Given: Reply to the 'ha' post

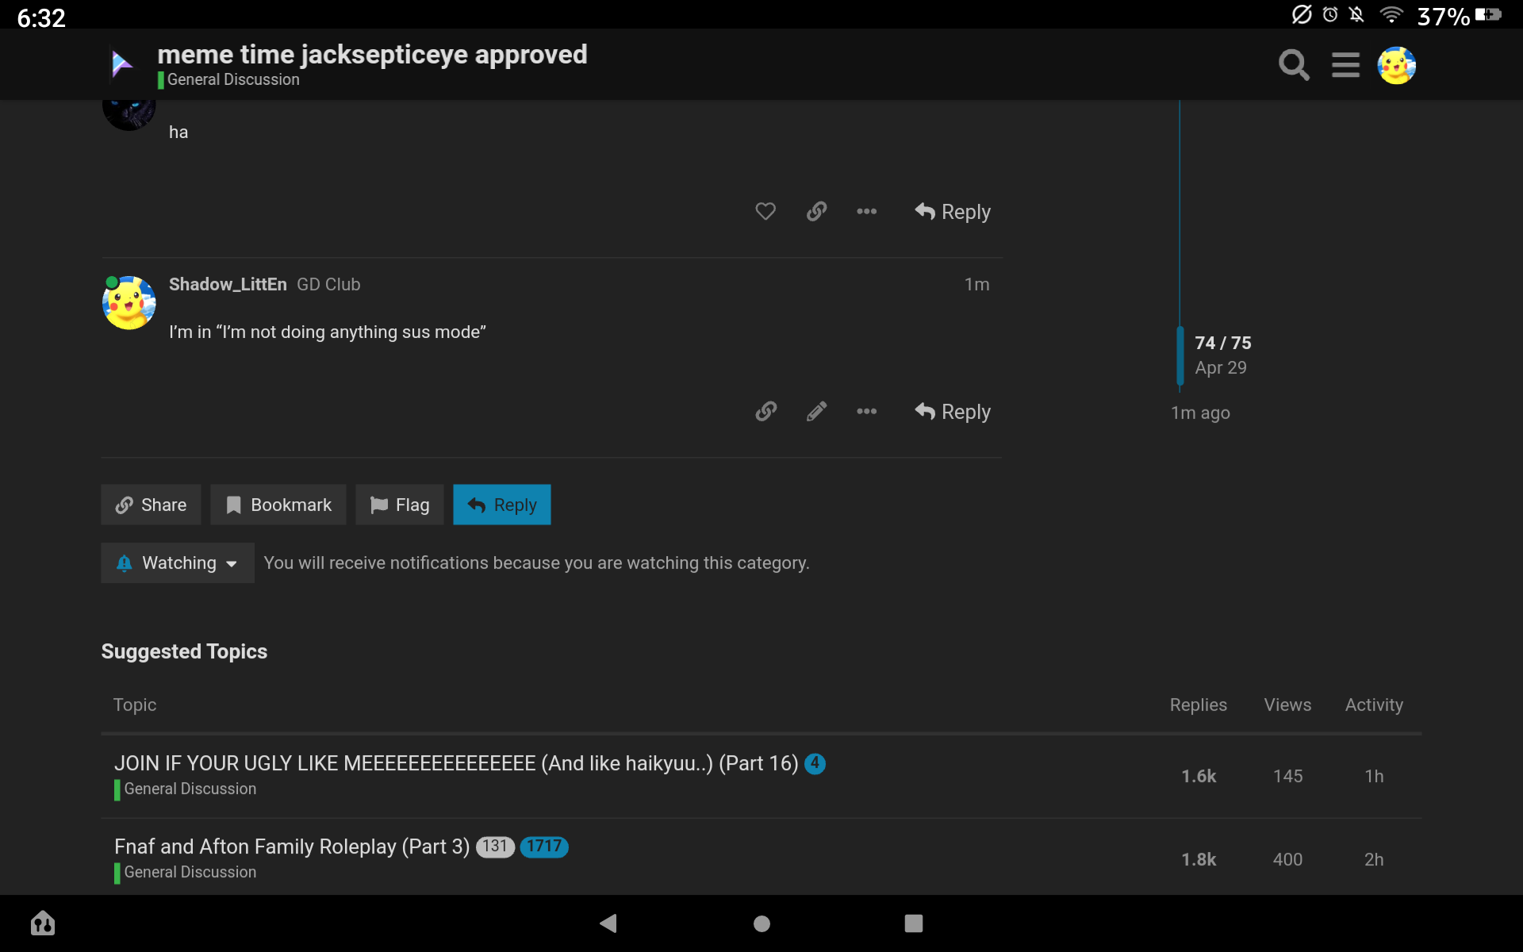Looking at the screenshot, I should click(x=953, y=212).
